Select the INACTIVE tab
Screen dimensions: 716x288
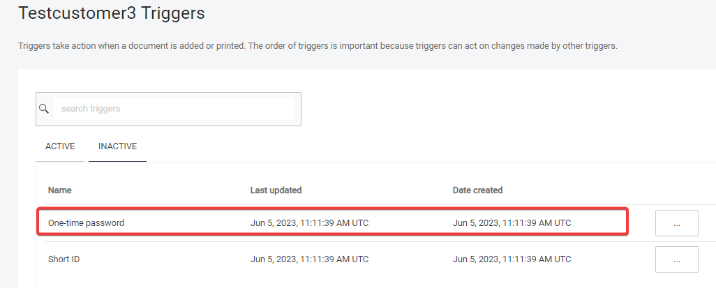coord(117,146)
